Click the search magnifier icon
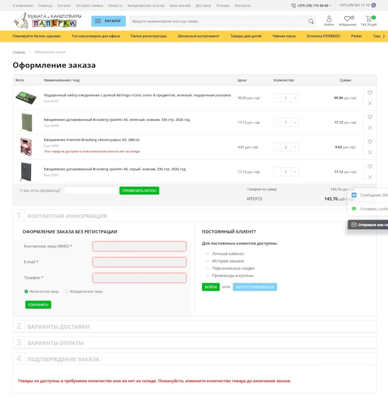 pos(311,21)
